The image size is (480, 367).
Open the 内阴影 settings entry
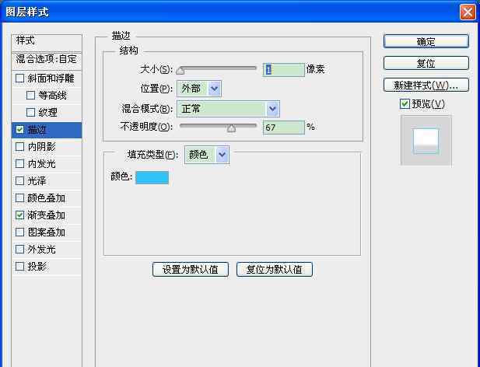pyautogui.click(x=42, y=147)
